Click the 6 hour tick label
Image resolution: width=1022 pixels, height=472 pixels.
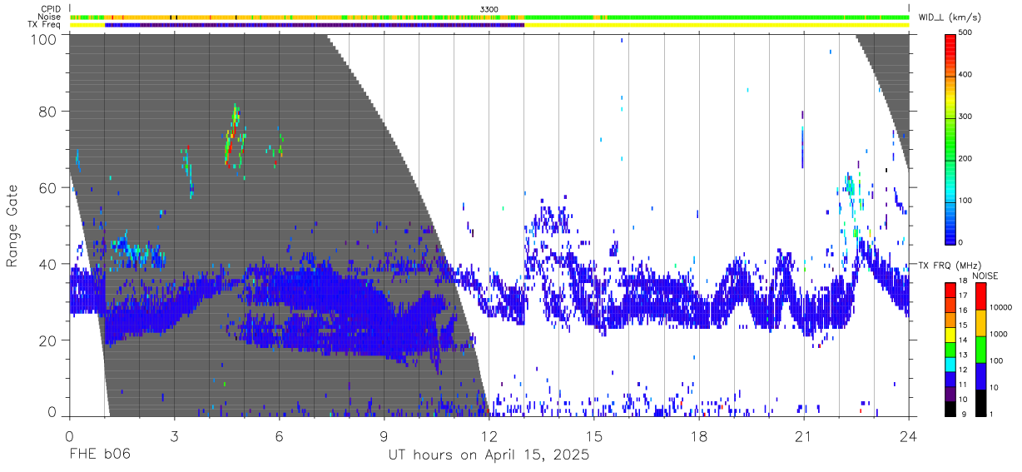[279, 435]
